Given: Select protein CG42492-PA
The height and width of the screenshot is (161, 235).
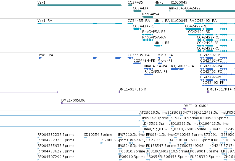Looking at the screenshot, I should click(x=218, y=69).
